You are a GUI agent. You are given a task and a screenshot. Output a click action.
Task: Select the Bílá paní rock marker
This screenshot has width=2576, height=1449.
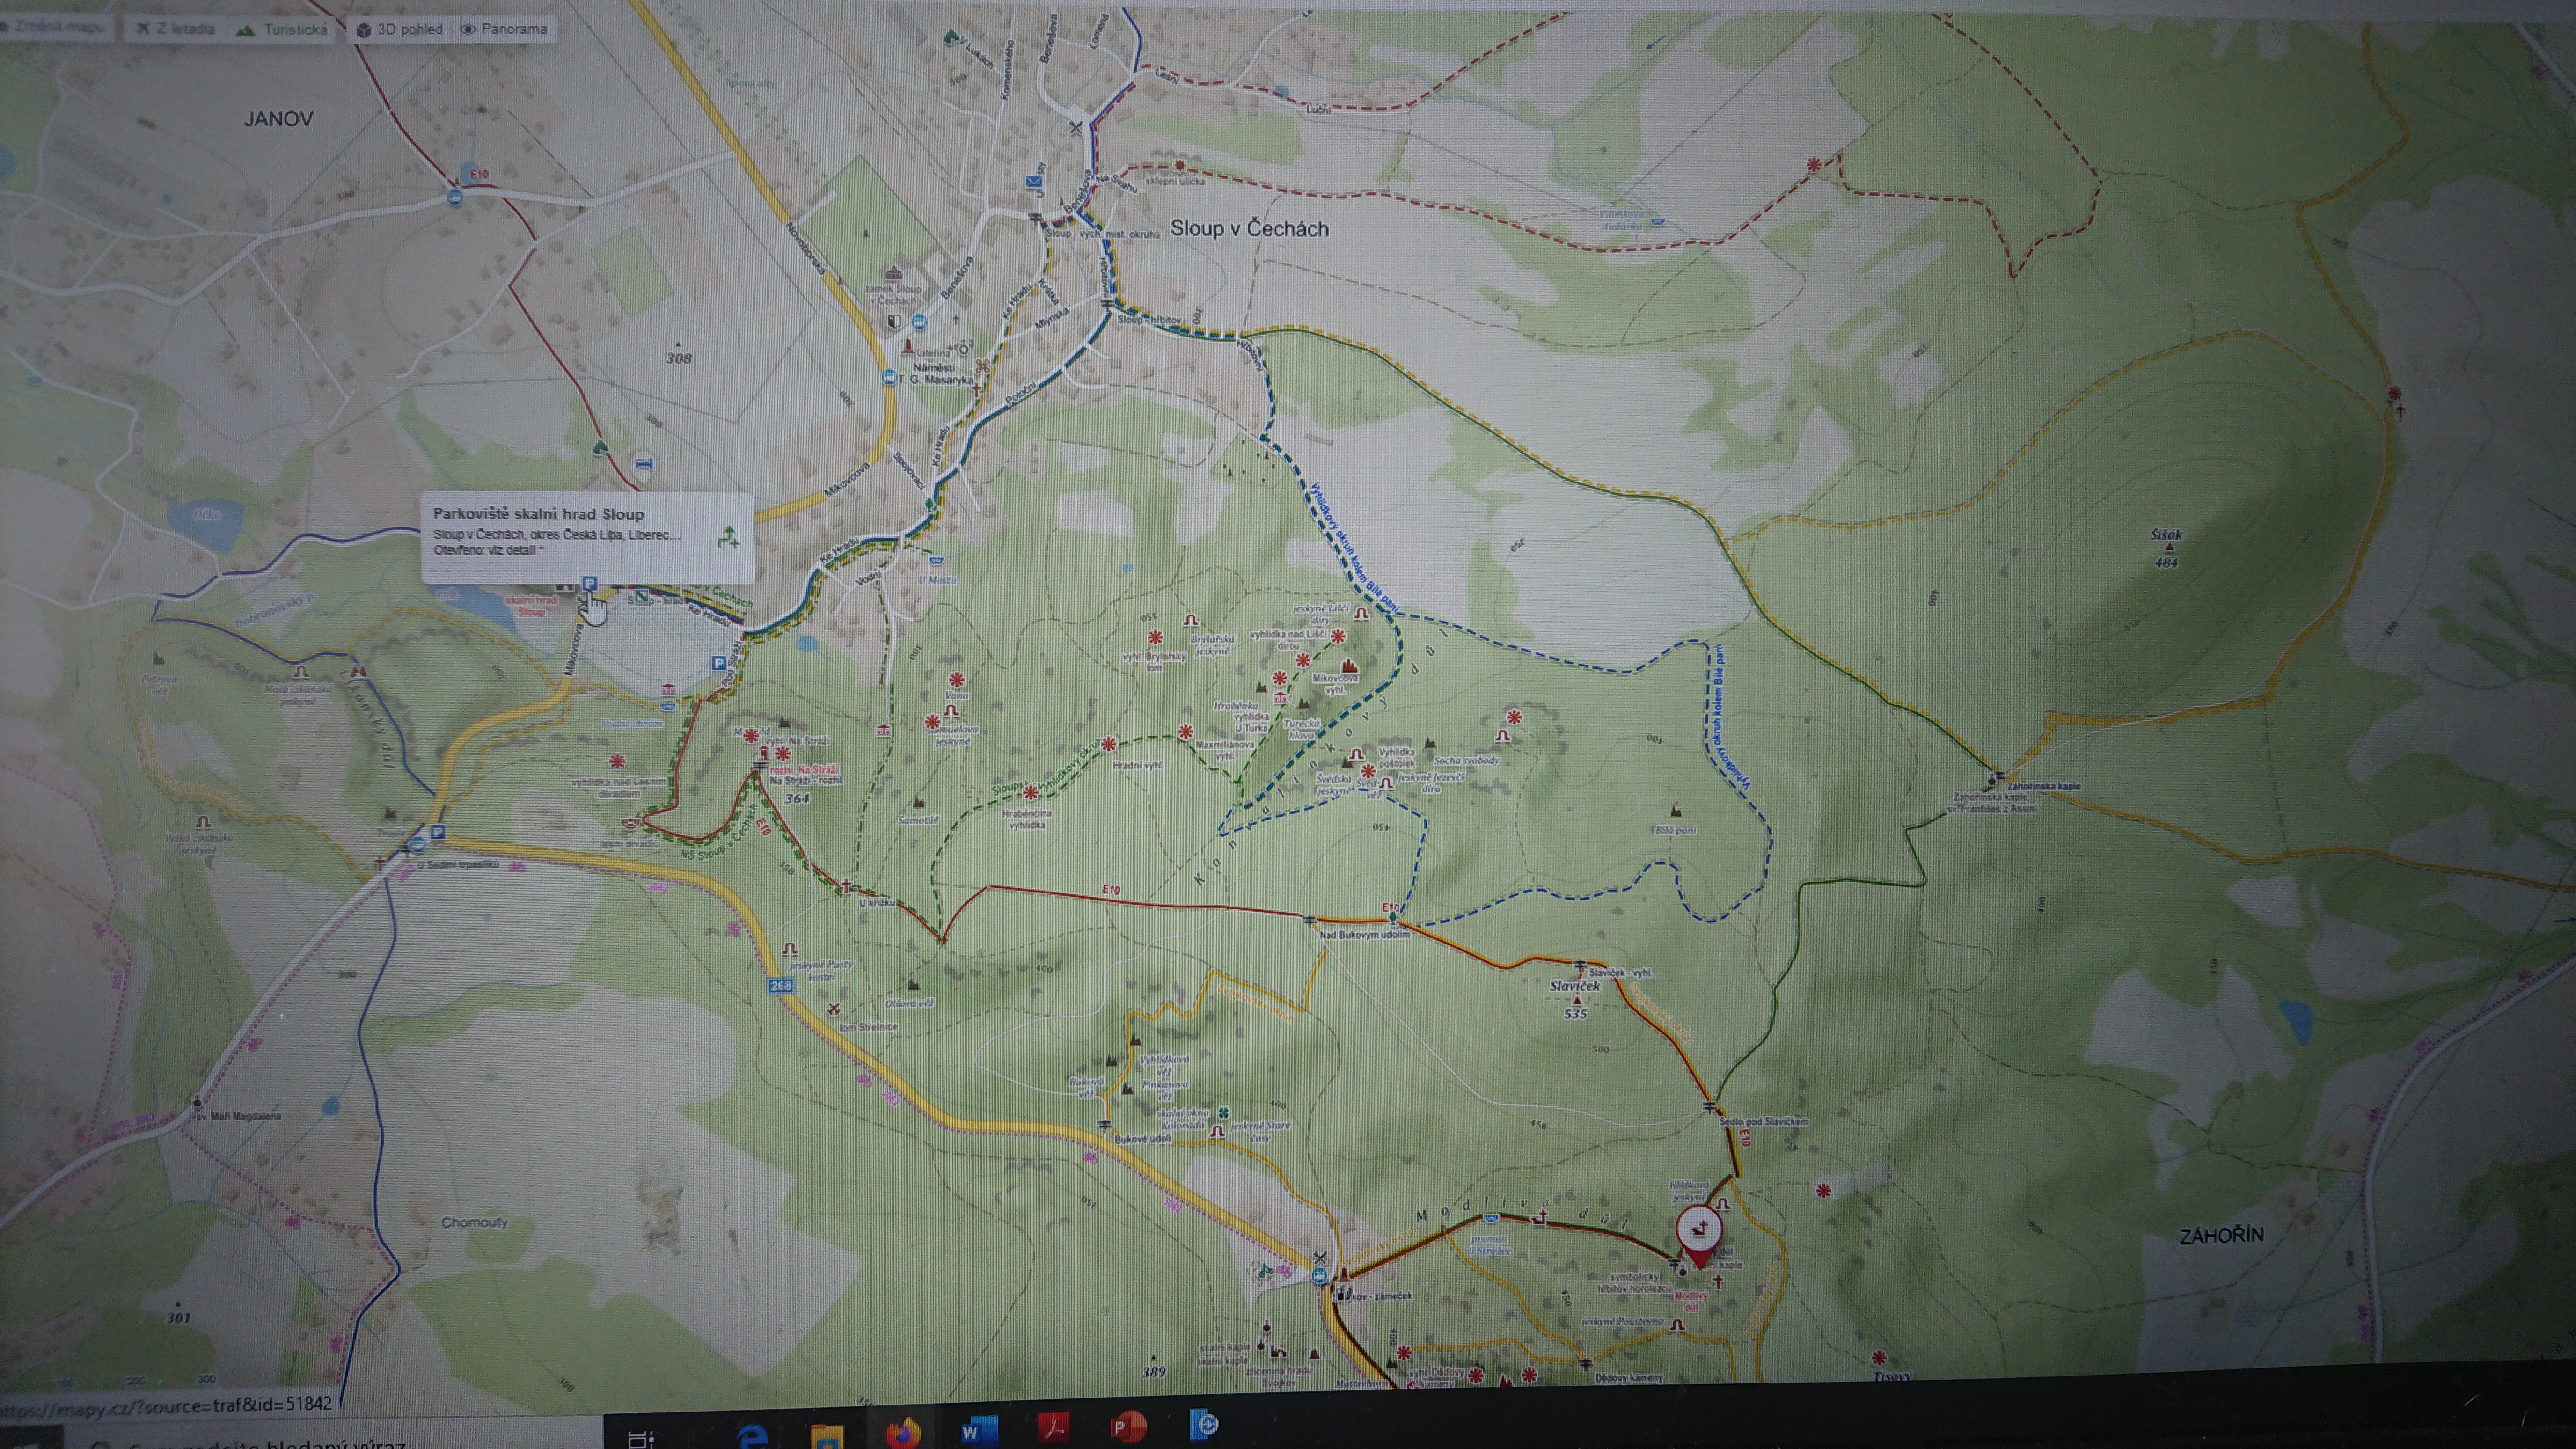1676,811
